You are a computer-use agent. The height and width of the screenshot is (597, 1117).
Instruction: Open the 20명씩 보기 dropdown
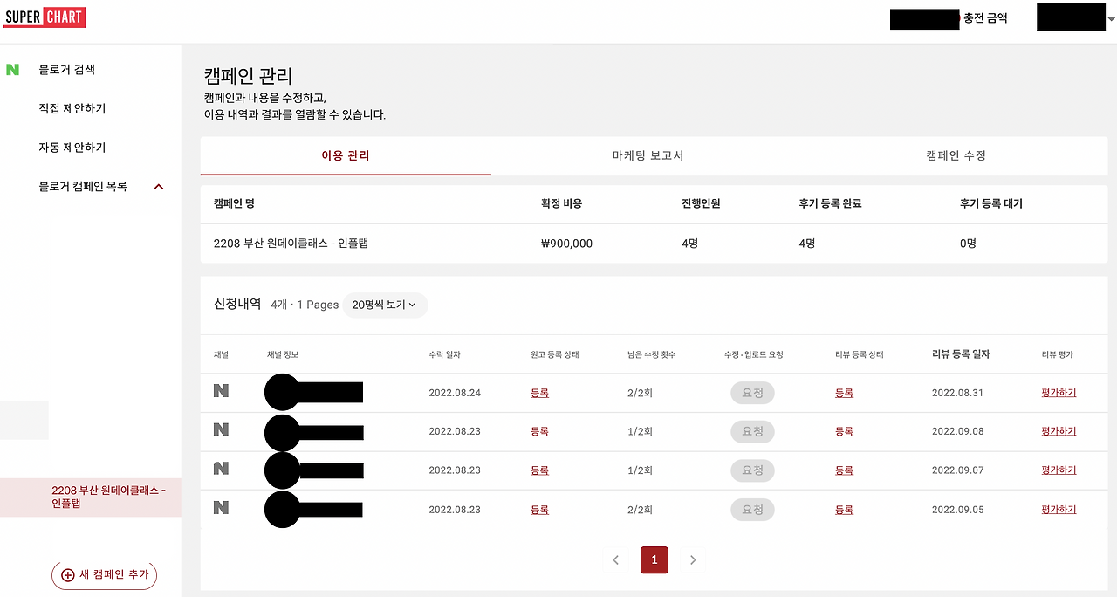tap(385, 305)
